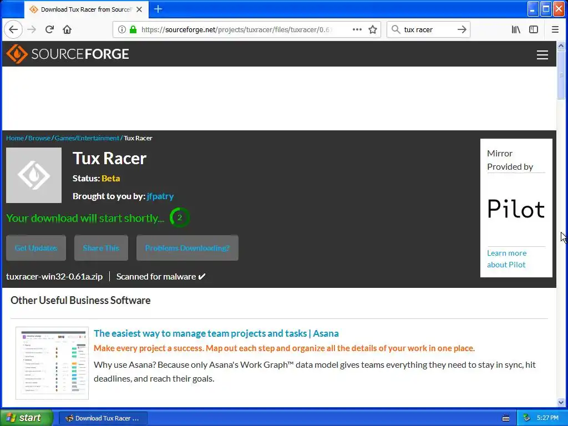The height and width of the screenshot is (426, 568).
Task: Open the Firefox hamburger menu
Action: pyautogui.click(x=555, y=30)
